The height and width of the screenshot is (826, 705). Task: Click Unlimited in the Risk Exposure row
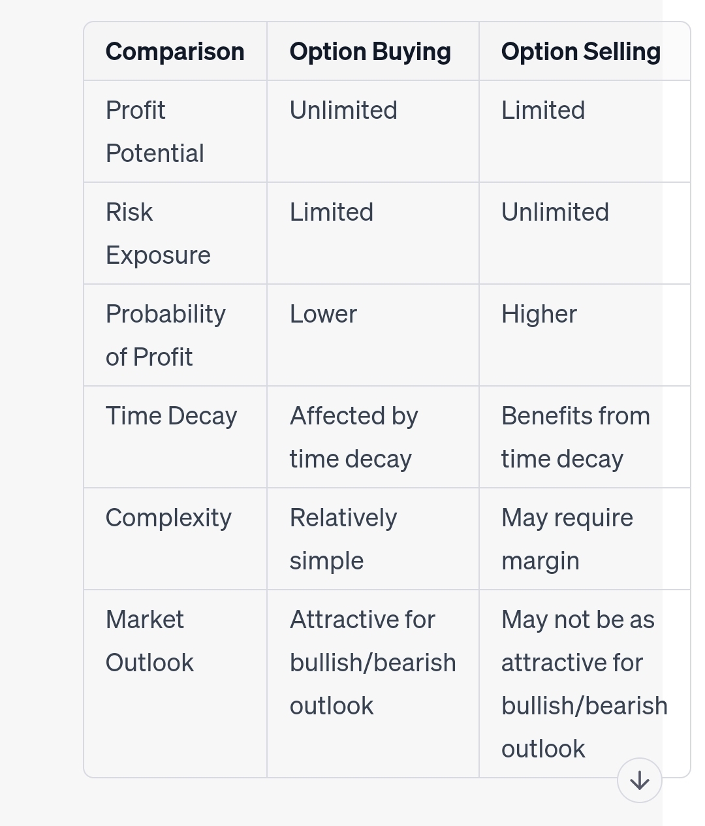coord(555,212)
